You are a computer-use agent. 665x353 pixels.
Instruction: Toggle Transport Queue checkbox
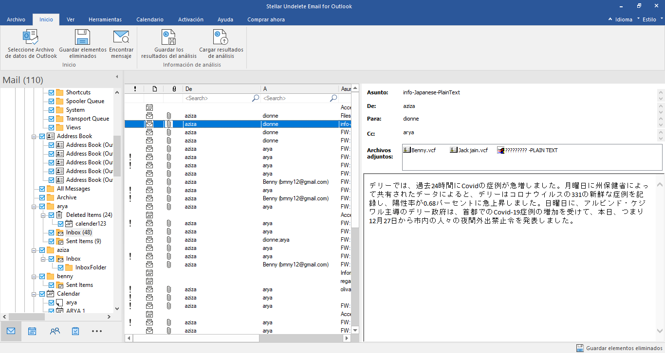pyautogui.click(x=51, y=119)
